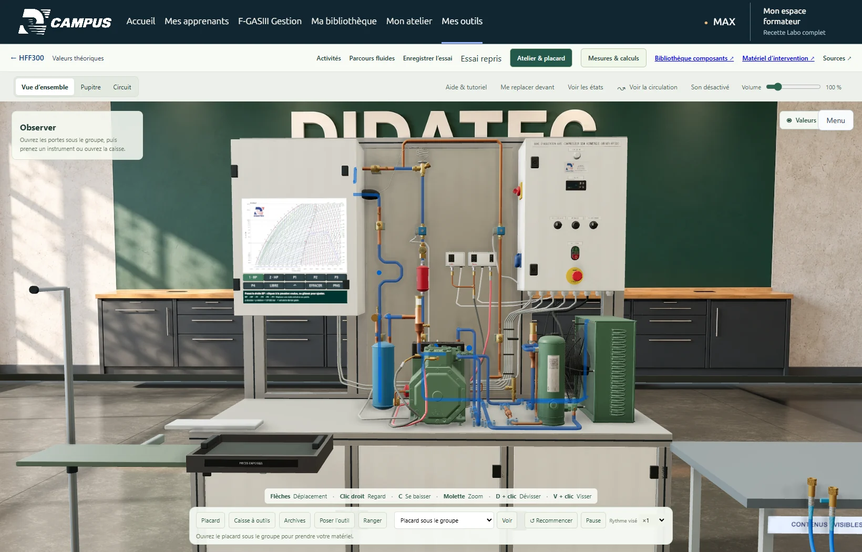Open the Sources external link
This screenshot has width=862, height=552.
click(x=837, y=58)
